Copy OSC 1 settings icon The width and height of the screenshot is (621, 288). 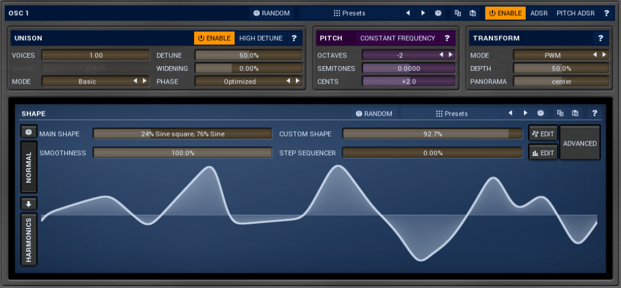pos(458,13)
